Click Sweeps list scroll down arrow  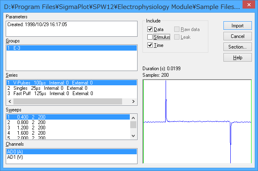133,136
